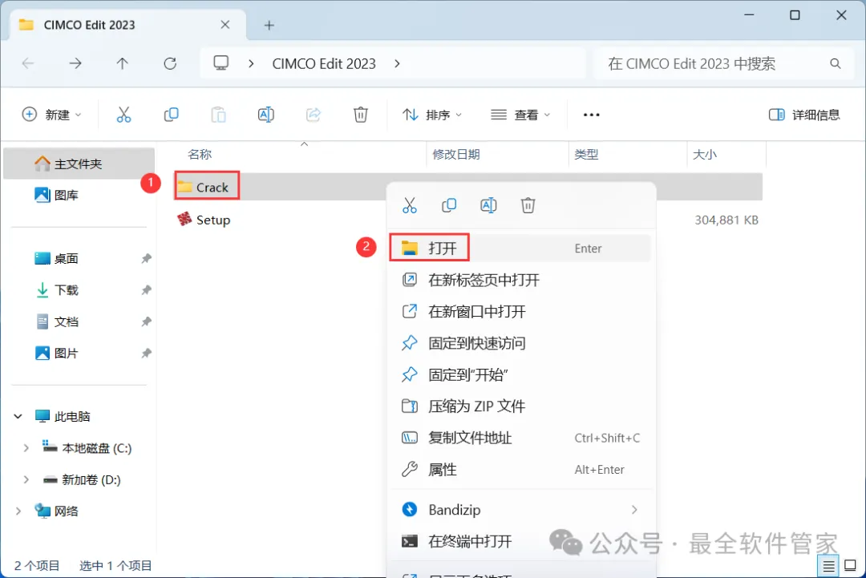Choose Open (打开) in the context menu

(520, 248)
